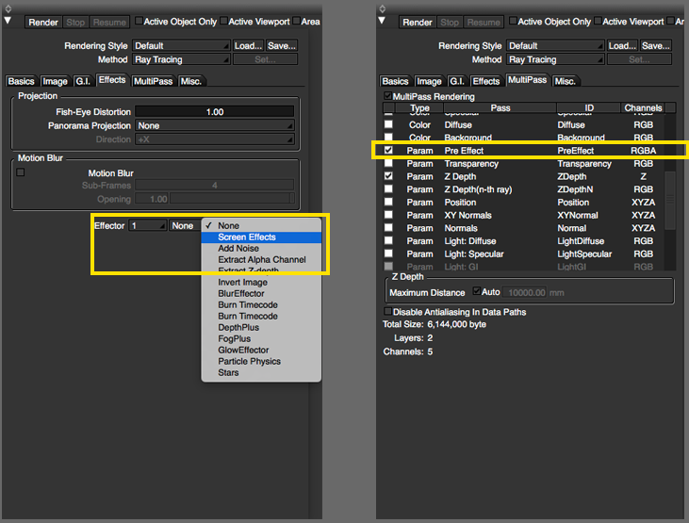This screenshot has width=689, height=523.
Task: Enable Light: Specular pass checkbox
Action: tap(388, 253)
